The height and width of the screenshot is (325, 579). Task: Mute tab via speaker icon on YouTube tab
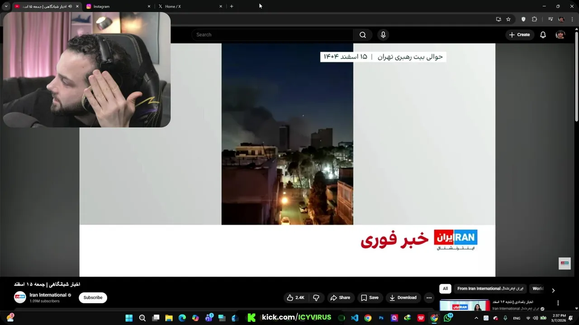[x=70, y=6]
